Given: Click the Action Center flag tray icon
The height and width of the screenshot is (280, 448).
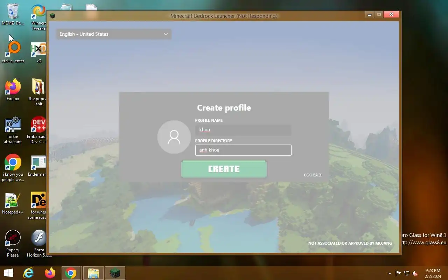Looking at the screenshot, I should [x=398, y=273].
